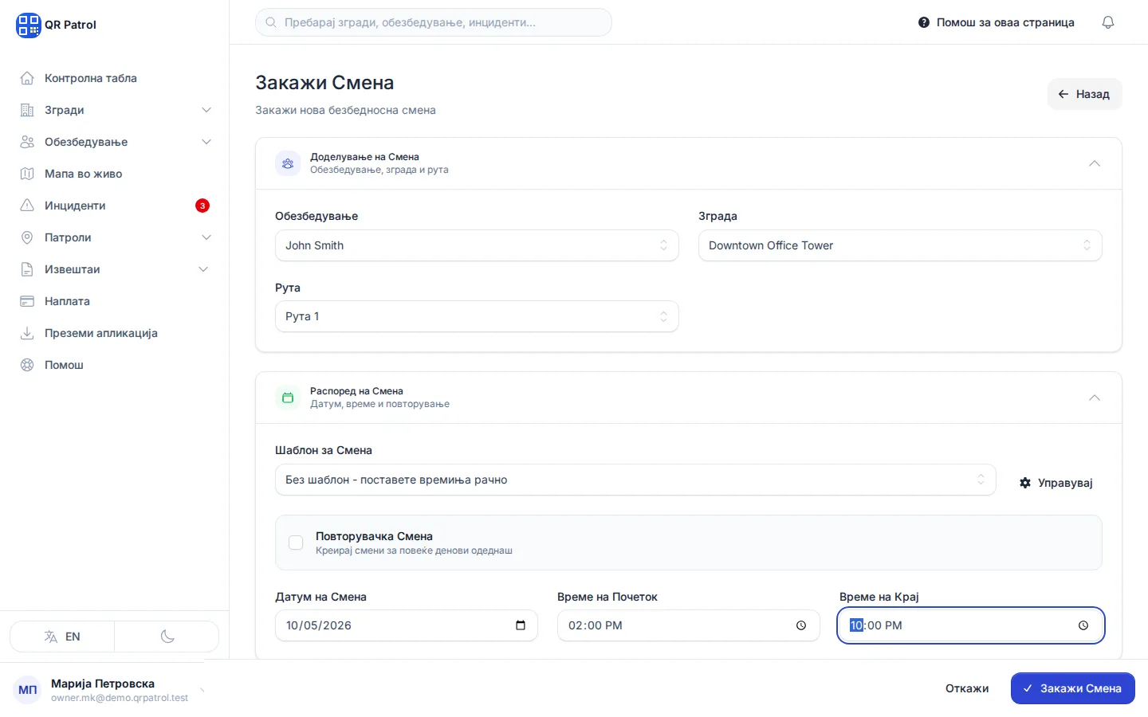Click the Закажи Смена submit button

click(x=1073, y=688)
